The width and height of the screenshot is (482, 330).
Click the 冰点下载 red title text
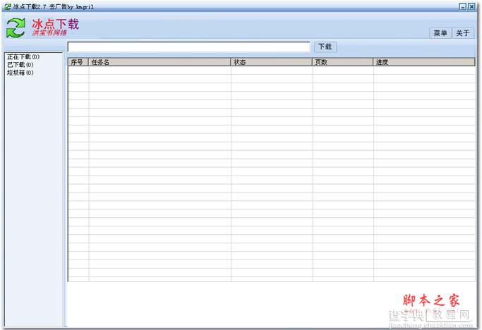pyautogui.click(x=55, y=24)
